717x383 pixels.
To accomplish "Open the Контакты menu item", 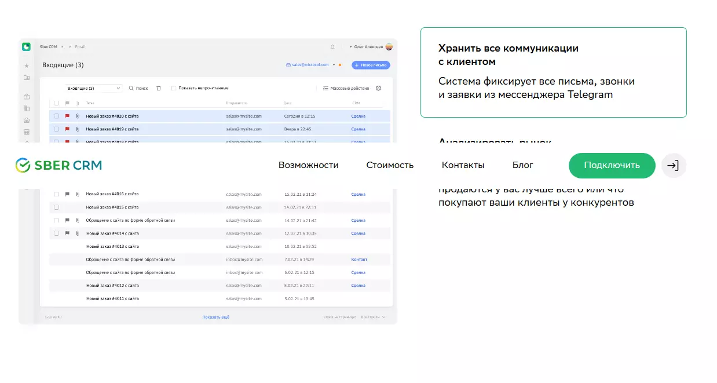I will (x=463, y=165).
